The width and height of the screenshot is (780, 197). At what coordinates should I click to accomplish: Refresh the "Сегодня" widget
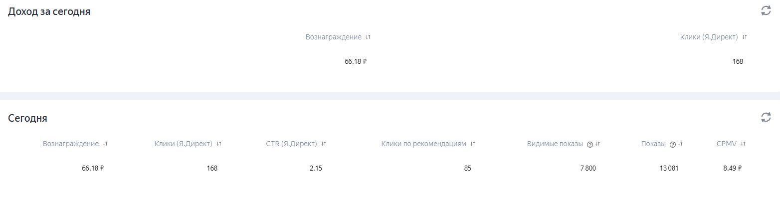766,117
